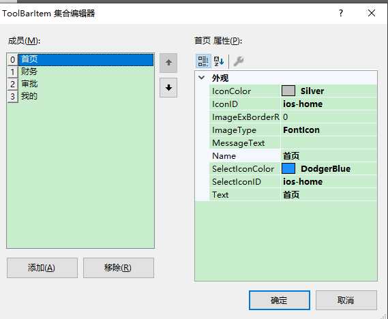388x319 pixels.
Task: Click the DodgerBlue SelectIconColor swatch
Action: (288, 168)
